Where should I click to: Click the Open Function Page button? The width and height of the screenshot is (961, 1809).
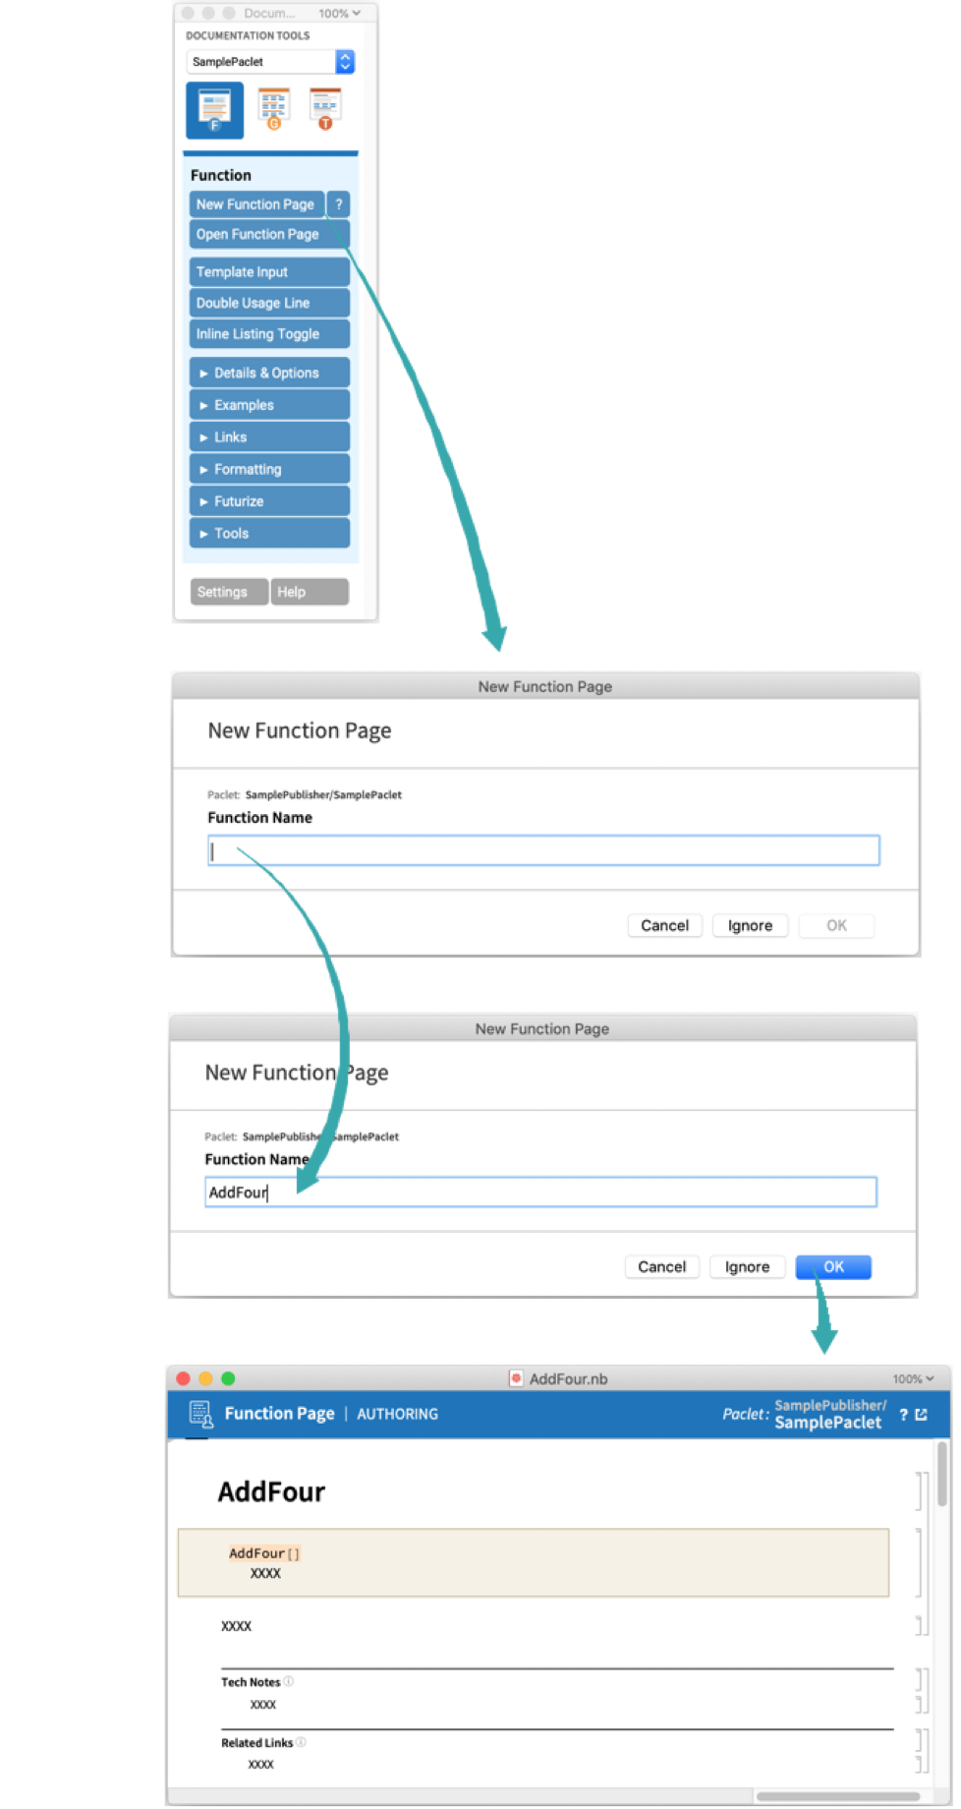[x=268, y=234]
